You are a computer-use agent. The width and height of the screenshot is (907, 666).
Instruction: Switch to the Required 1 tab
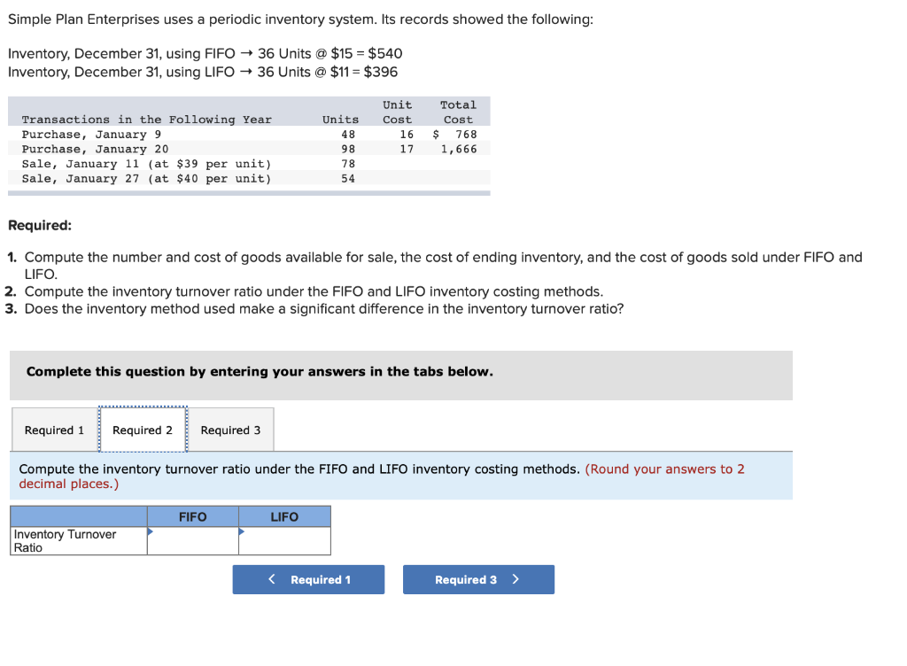tap(54, 430)
